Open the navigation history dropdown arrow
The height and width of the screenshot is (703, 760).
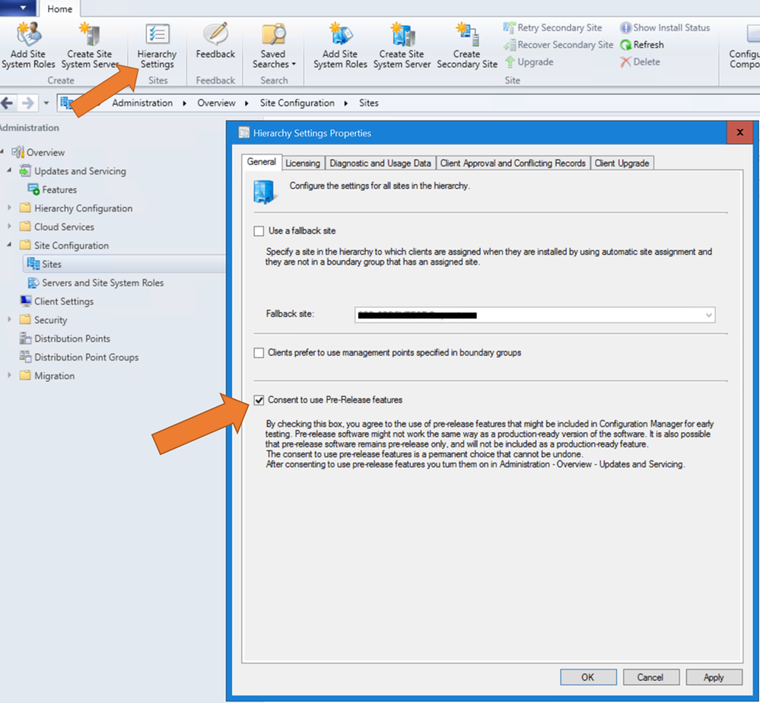pyautogui.click(x=46, y=103)
